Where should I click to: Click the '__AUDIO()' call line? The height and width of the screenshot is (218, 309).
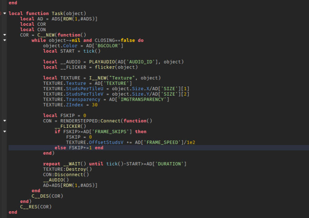click(56, 180)
